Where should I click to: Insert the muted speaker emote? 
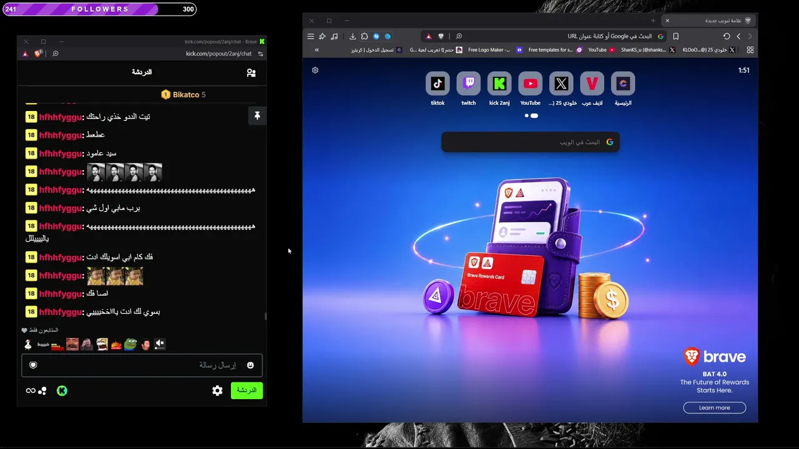[x=160, y=344]
